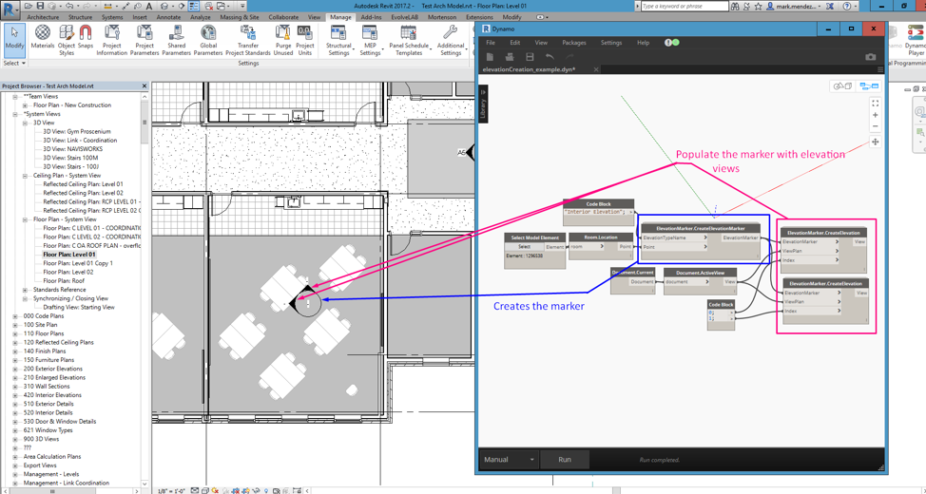The width and height of the screenshot is (926, 494).
Task: Click the Dynamo notification status indicator
Action: click(x=672, y=43)
